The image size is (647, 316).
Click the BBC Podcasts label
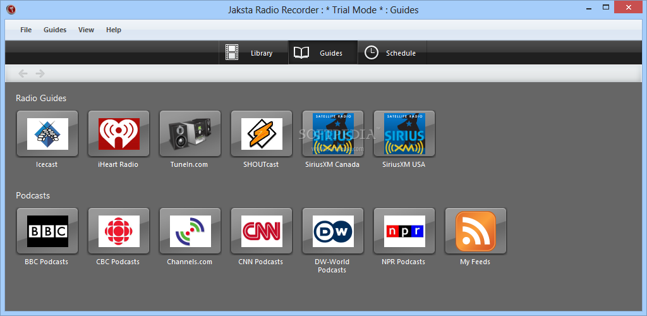pyautogui.click(x=46, y=262)
